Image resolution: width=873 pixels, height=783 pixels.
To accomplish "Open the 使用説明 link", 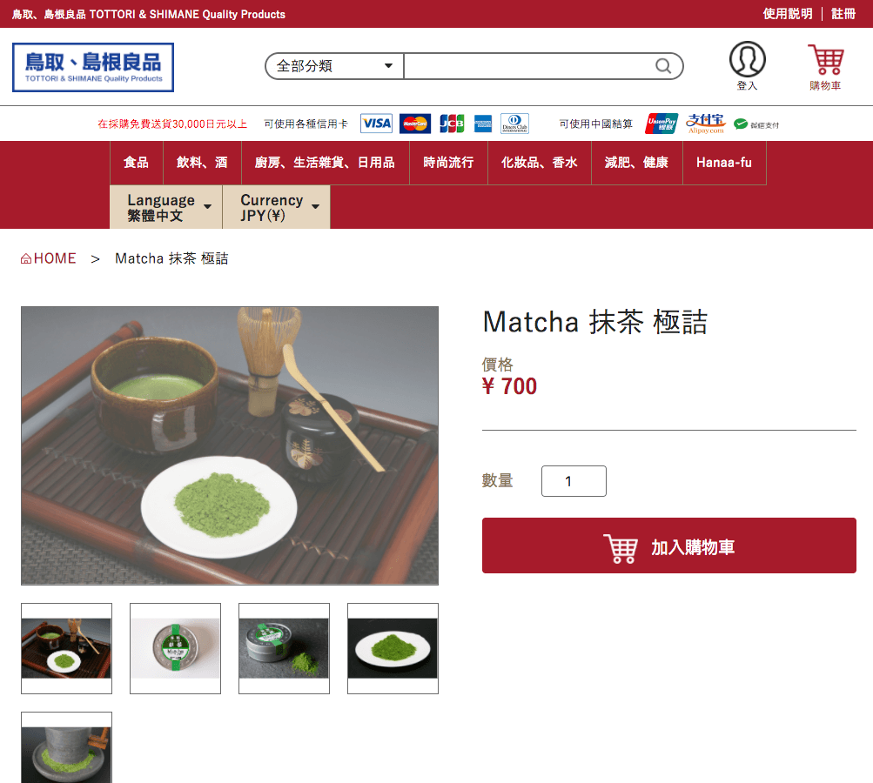I will tap(787, 14).
